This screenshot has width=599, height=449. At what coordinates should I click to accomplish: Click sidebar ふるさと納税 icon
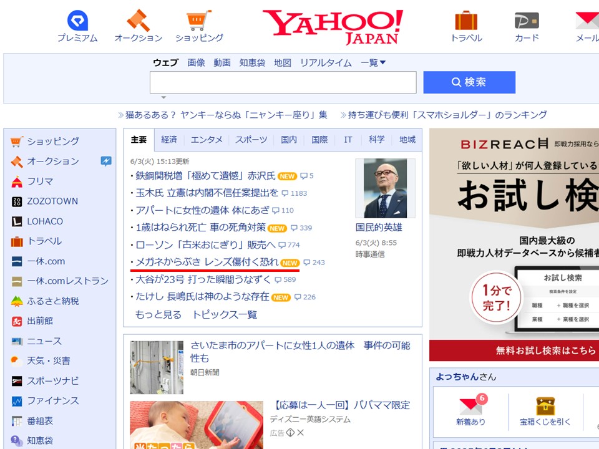click(x=17, y=301)
